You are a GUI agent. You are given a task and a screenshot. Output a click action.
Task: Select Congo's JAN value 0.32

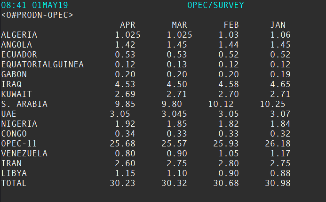point(280,134)
